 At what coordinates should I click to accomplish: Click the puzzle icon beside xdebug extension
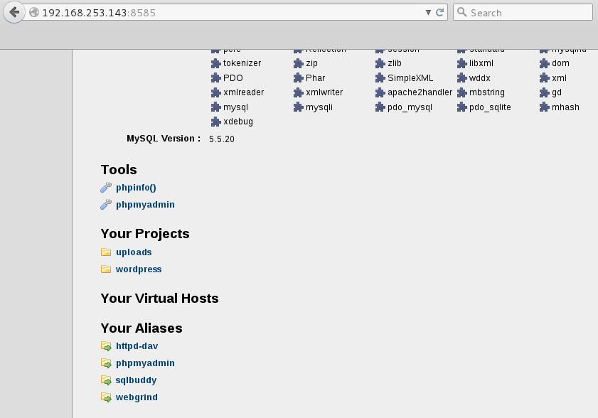[x=216, y=122]
